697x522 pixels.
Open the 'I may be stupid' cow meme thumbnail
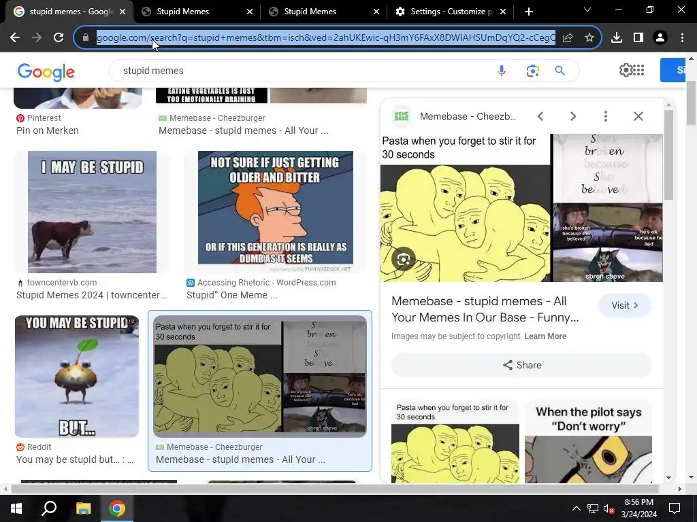point(92,212)
